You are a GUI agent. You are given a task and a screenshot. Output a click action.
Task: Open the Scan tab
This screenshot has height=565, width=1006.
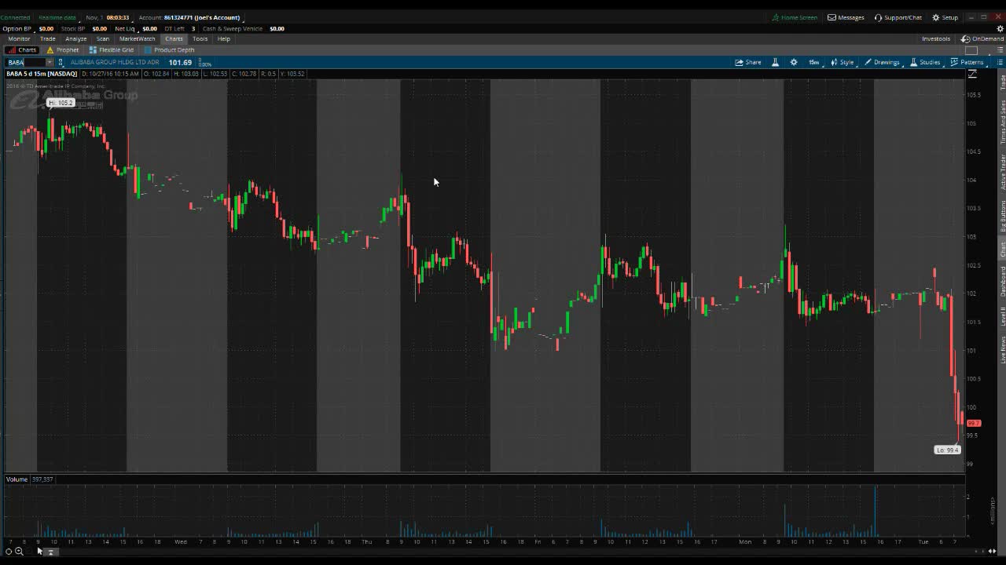pyautogui.click(x=103, y=38)
